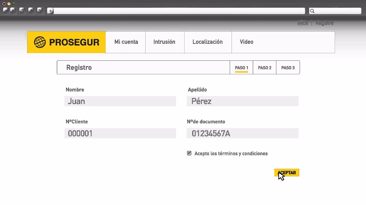Open a new tab with the plus icon
This screenshot has height=205, width=366.
click(x=50, y=11)
